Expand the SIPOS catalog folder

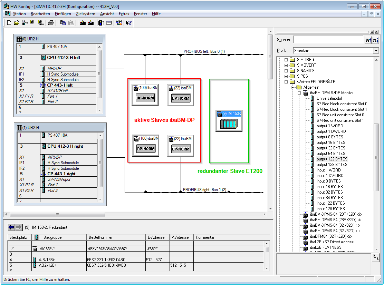click(286, 76)
